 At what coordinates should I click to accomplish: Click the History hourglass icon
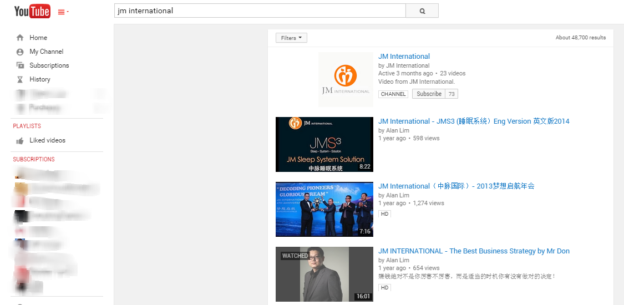(20, 79)
